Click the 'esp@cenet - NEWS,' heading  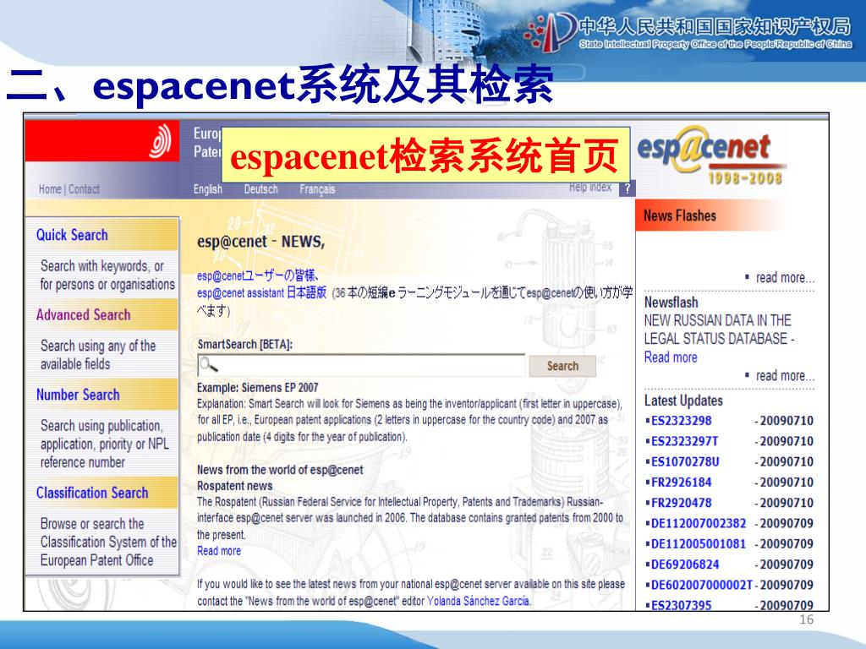[x=260, y=242]
